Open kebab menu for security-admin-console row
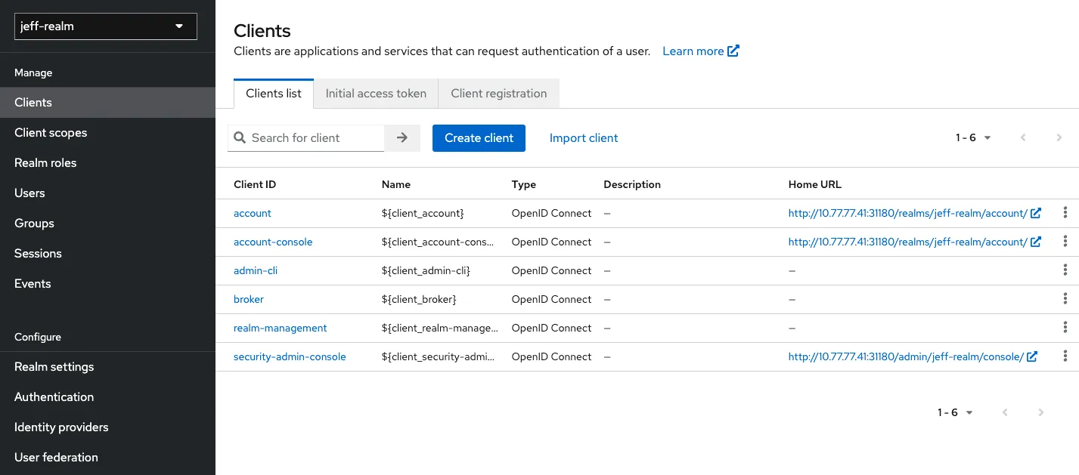 tap(1065, 356)
